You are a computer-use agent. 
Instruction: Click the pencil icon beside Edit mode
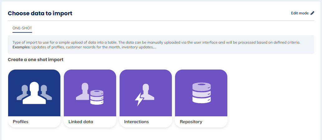click(312, 13)
